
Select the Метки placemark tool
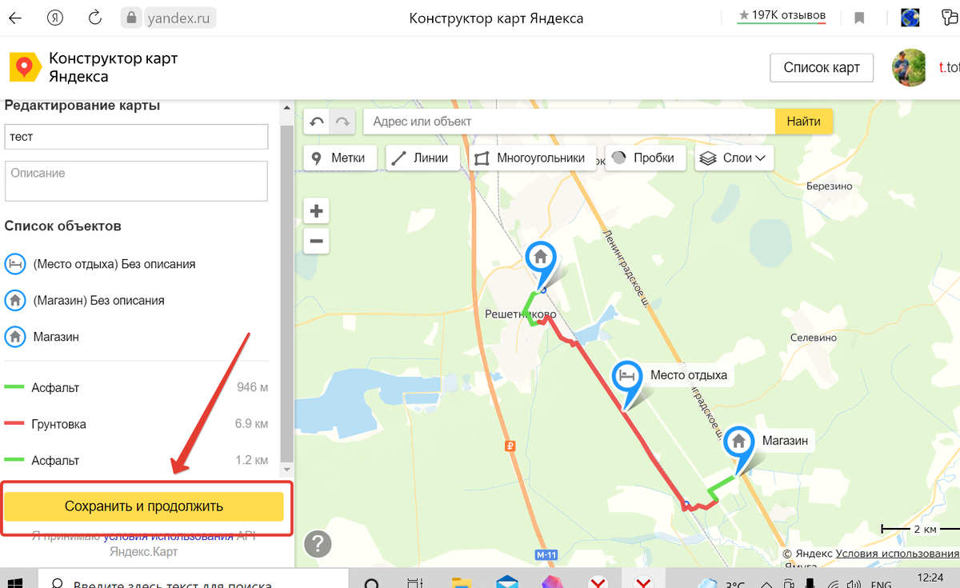[340, 158]
